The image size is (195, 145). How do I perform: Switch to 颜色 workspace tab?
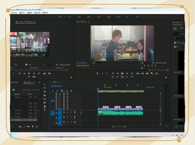tap(89, 17)
